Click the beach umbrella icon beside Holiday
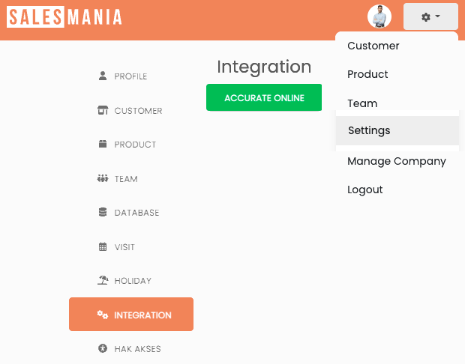465x364 pixels. point(103,281)
